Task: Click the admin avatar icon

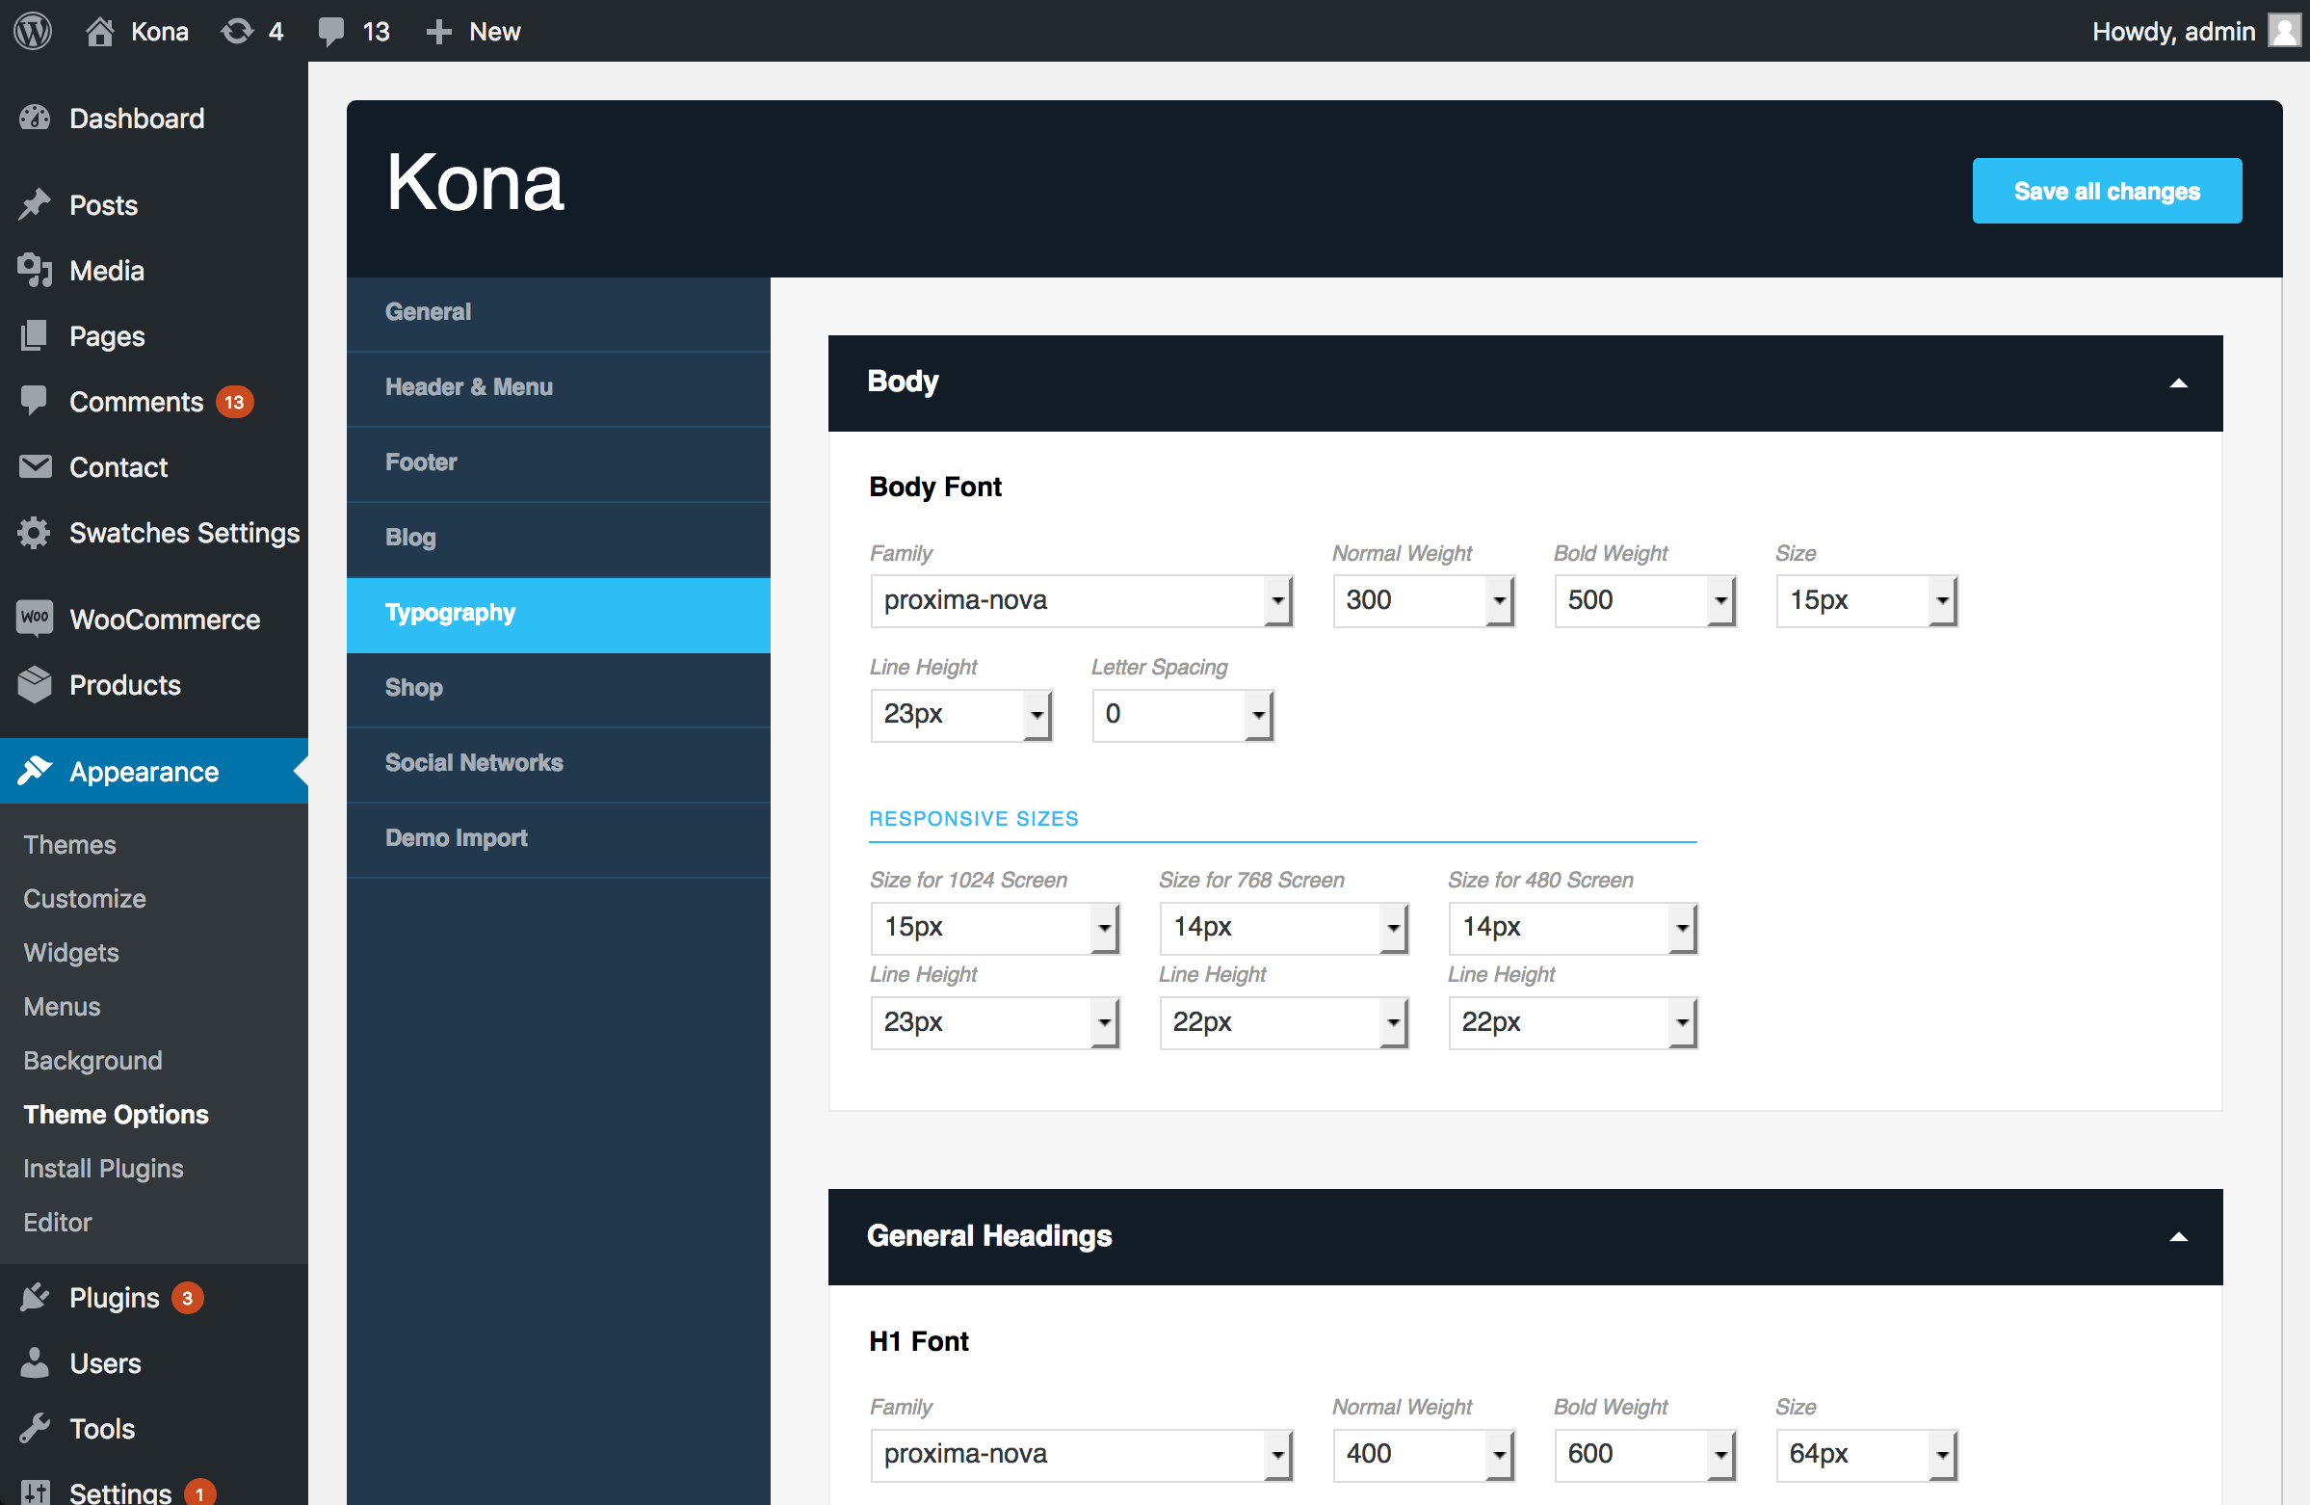Action: pyautogui.click(x=2285, y=31)
